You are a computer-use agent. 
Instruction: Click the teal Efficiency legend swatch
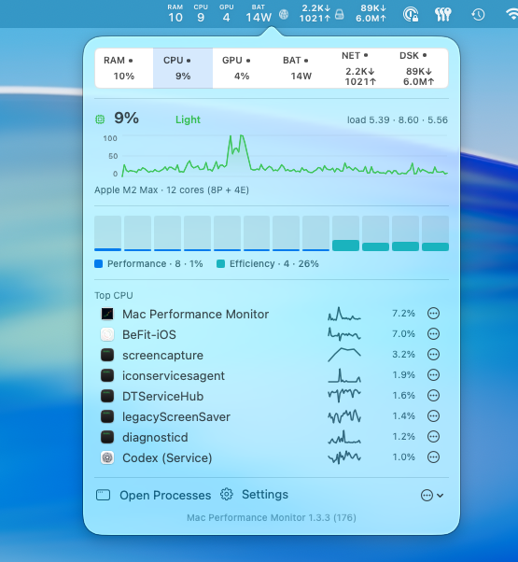click(220, 264)
